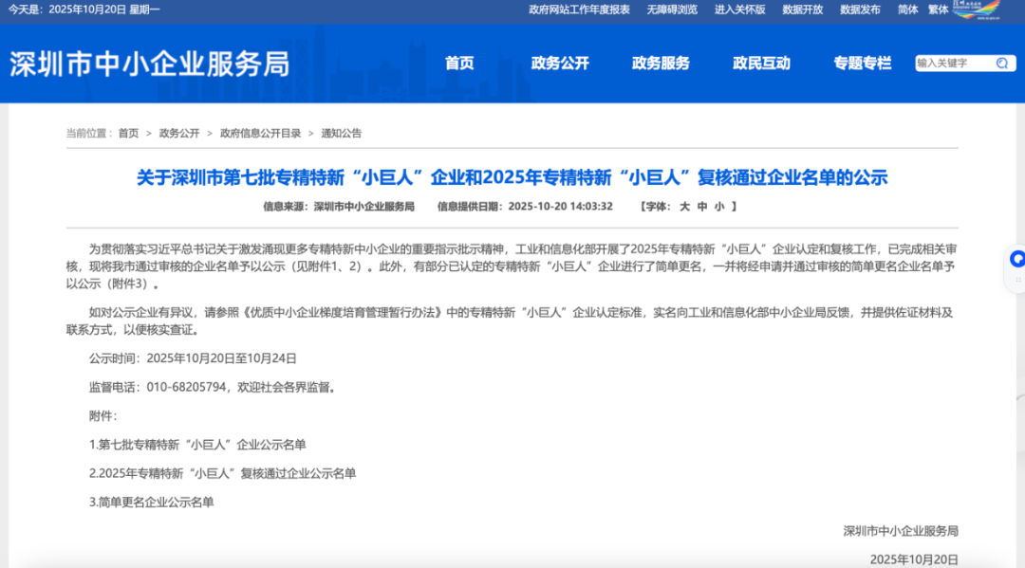Open attachment 3 简单更名企业公示名单
The width and height of the screenshot is (1025, 568).
[x=152, y=502]
